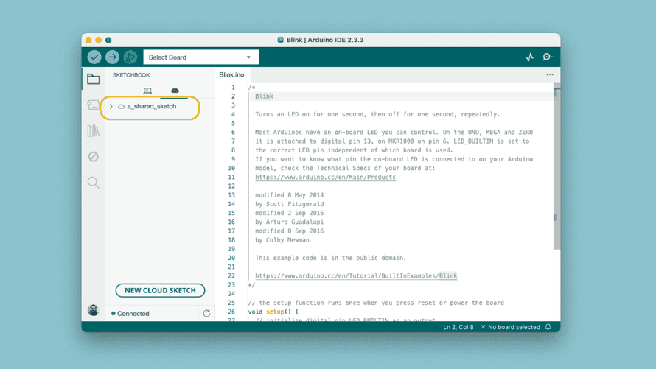Switch to the cloud sketchbook tab

[175, 91]
